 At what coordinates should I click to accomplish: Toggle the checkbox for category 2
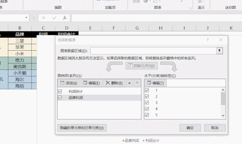pos(147,96)
